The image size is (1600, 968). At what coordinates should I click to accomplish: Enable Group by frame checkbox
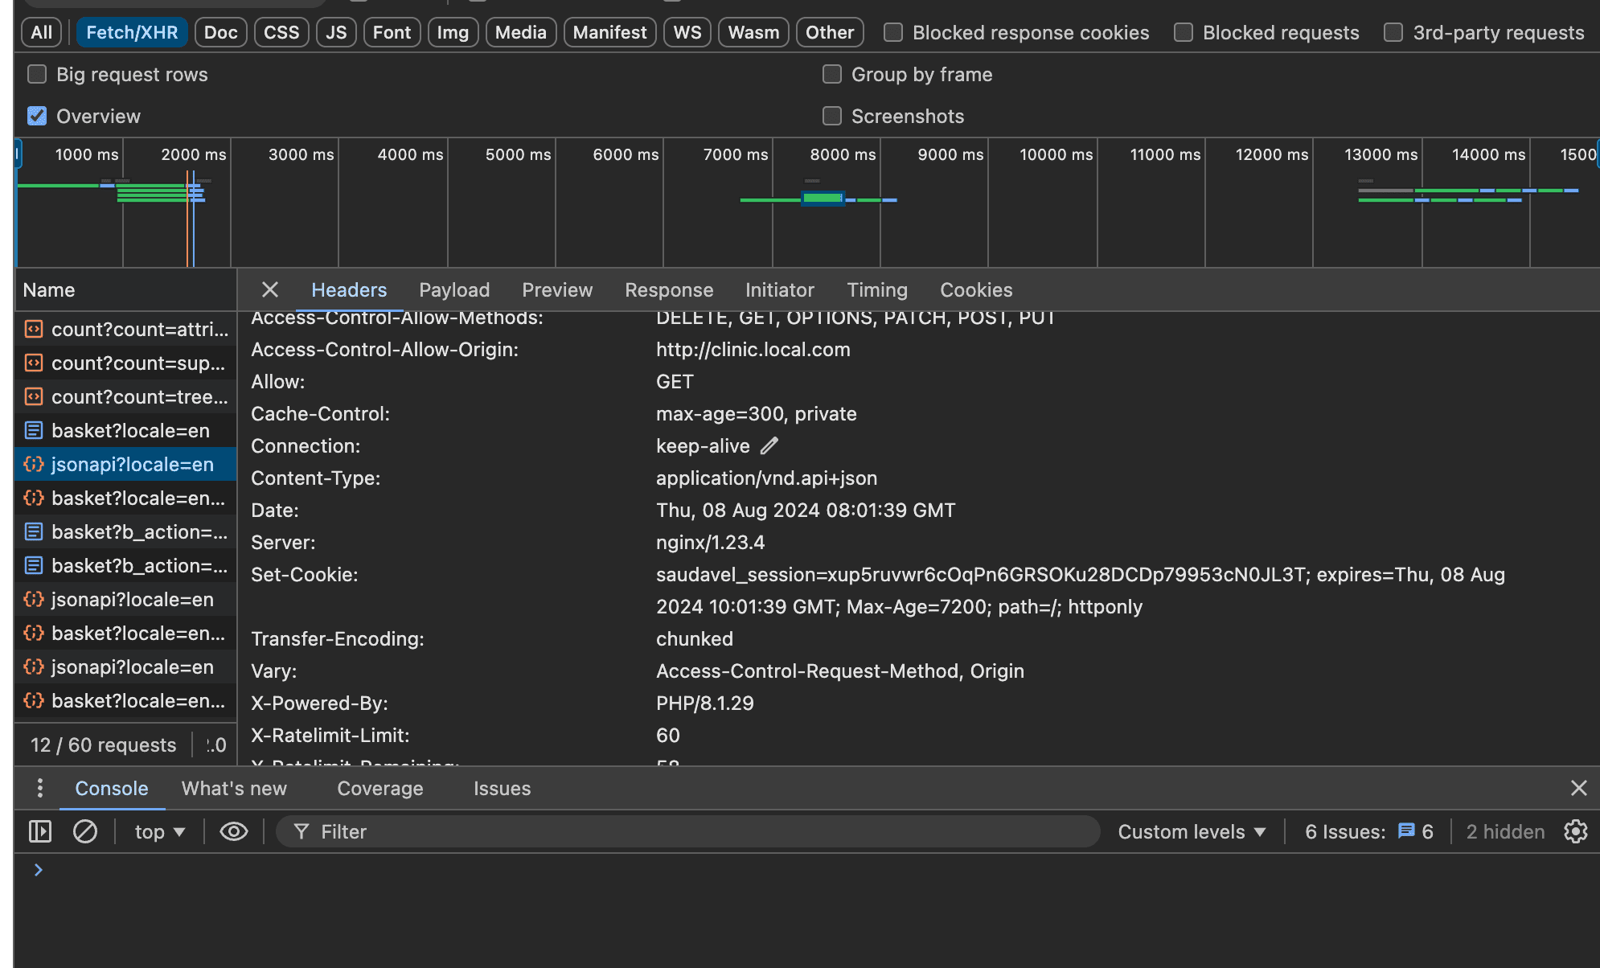832,74
